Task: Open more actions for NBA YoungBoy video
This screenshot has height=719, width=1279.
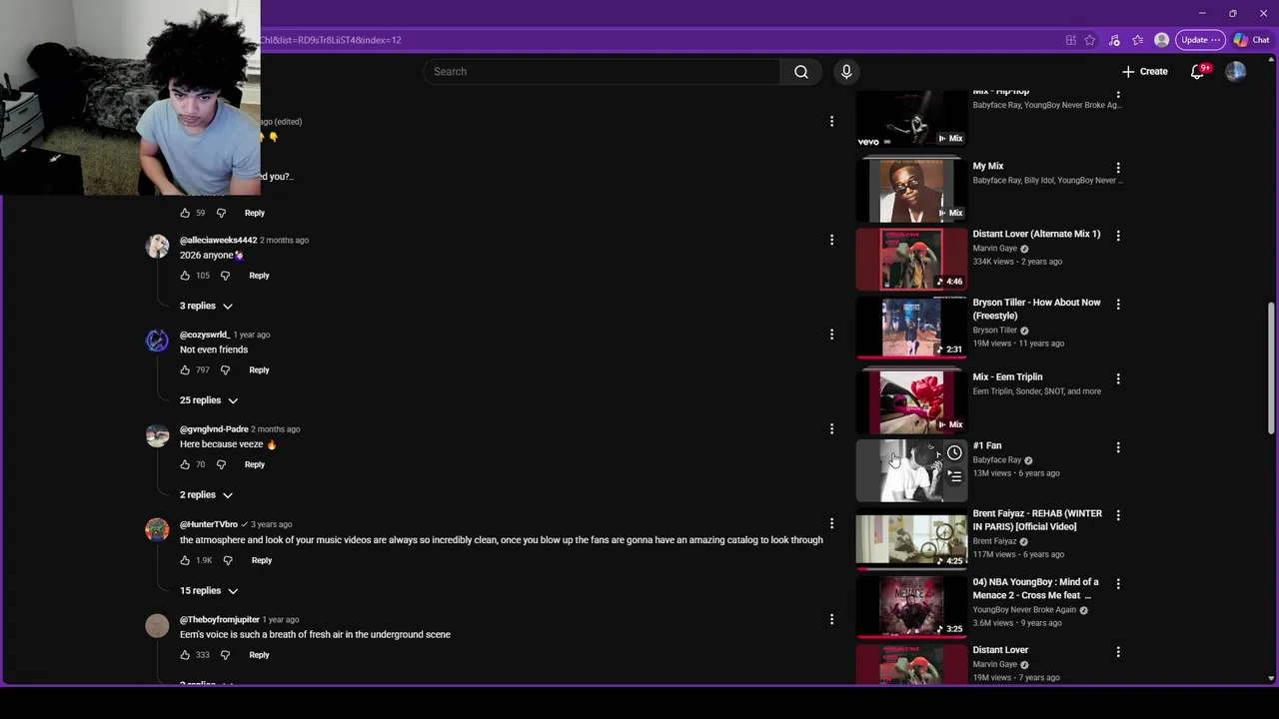Action: click(x=1118, y=583)
